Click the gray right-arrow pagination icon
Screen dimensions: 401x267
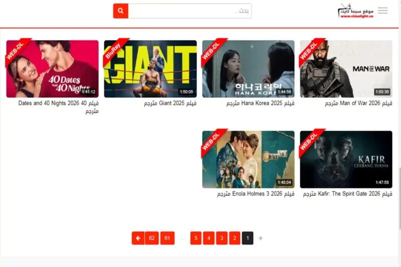(x=260, y=238)
